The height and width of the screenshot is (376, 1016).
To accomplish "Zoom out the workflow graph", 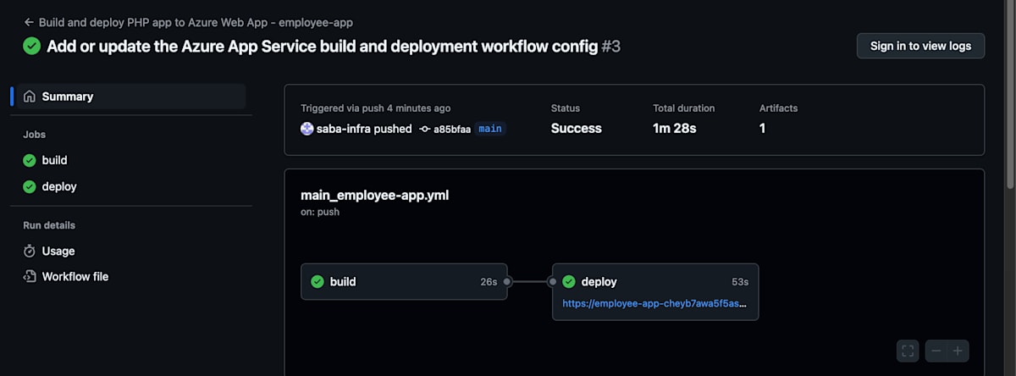I will (936, 351).
